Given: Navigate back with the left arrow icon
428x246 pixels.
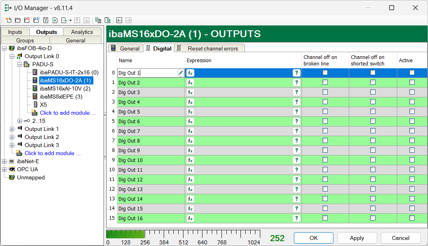Looking at the screenshot, I should click(119, 20).
